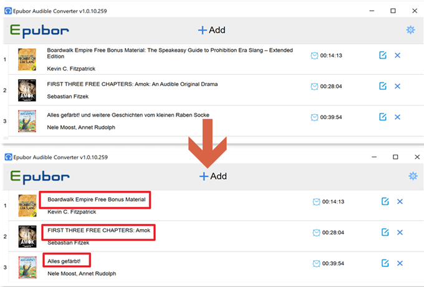Click duration 00:39:54 in lower window
The image size is (424, 287).
point(333,263)
